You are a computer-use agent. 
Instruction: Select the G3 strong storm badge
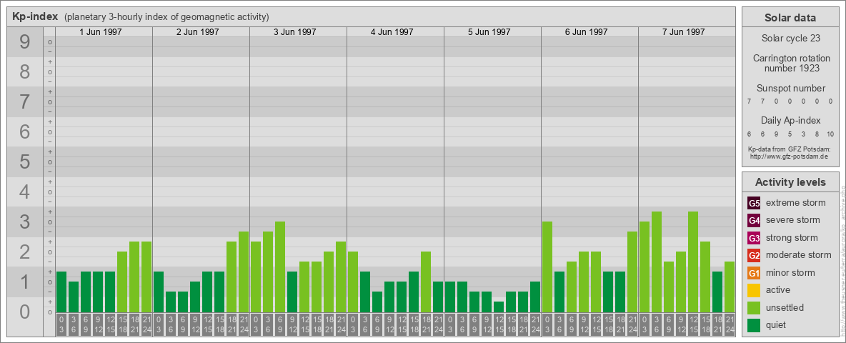(754, 238)
